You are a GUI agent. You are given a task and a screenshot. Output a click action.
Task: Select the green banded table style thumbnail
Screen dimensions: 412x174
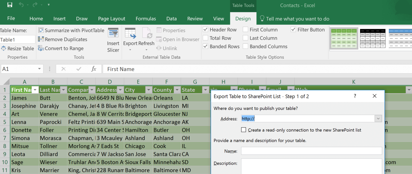coord(344,38)
